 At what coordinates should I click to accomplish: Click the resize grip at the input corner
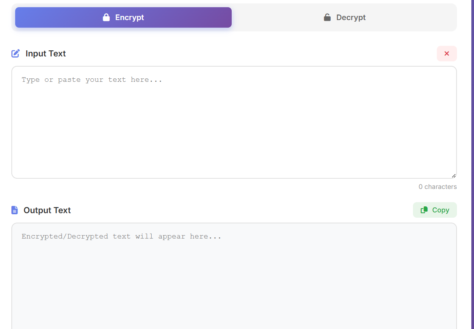pyautogui.click(x=454, y=175)
